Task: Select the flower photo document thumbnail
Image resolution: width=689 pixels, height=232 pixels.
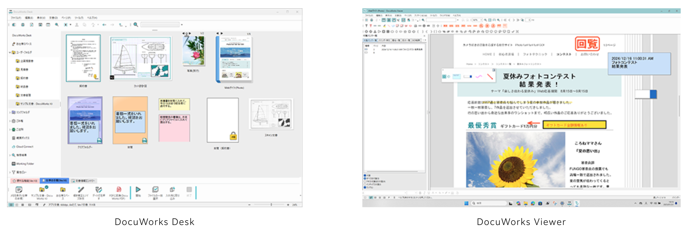Action: [194, 51]
